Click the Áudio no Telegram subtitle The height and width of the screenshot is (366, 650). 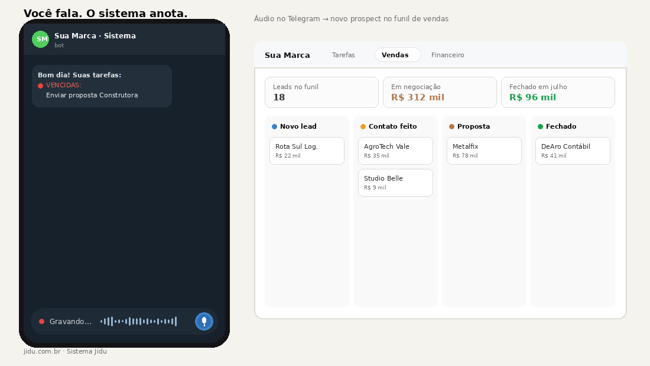point(351,19)
